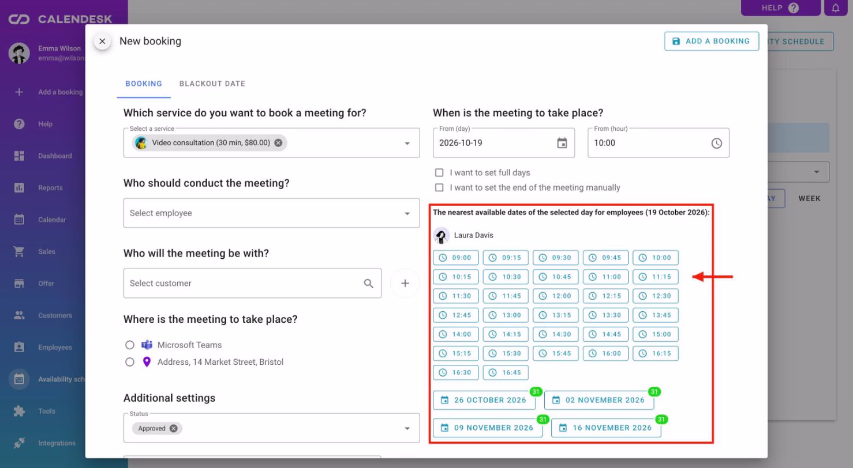Choose the 16 November 2026 date button
This screenshot has width=853, height=468.
click(606, 428)
